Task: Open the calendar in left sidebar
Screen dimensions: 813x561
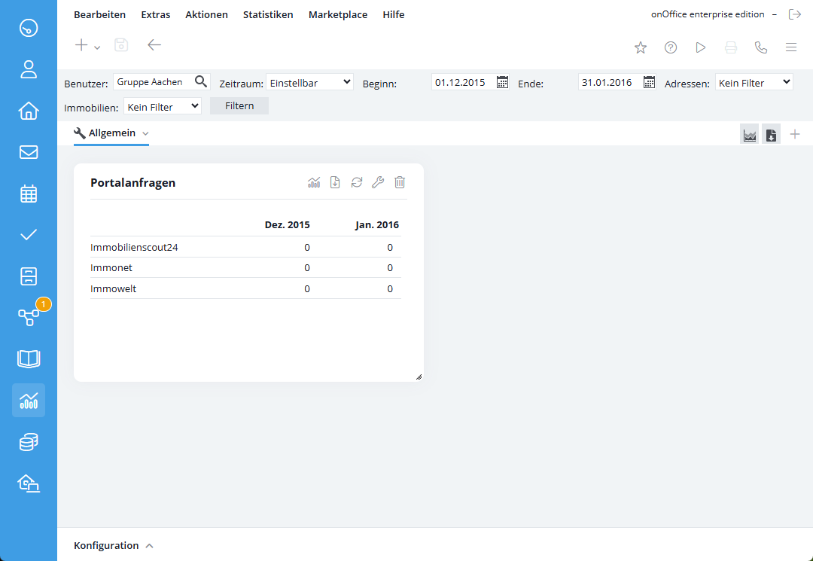Action: tap(29, 194)
